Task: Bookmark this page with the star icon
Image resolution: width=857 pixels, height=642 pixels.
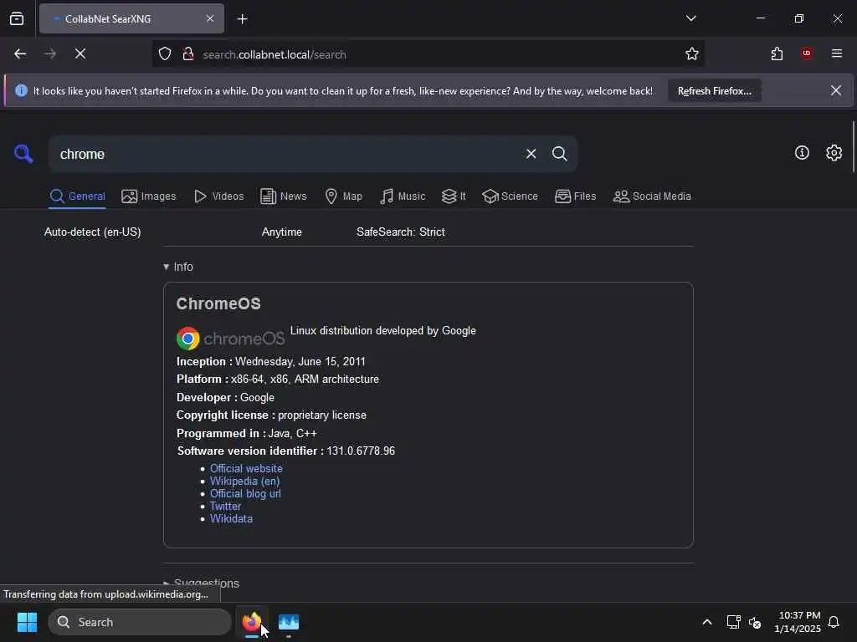Action: tap(692, 53)
